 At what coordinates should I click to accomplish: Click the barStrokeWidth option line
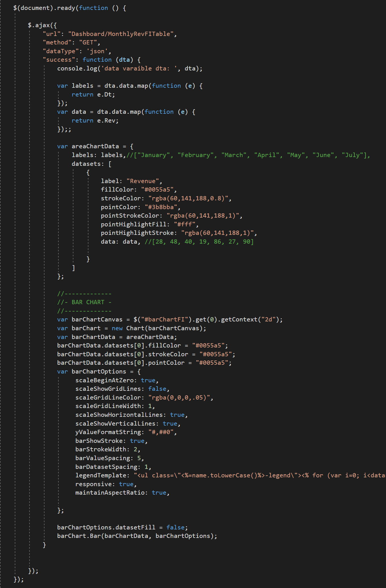point(108,449)
